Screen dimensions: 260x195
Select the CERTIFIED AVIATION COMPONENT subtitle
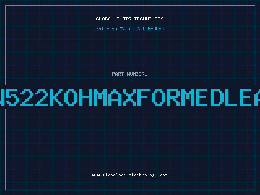pyautogui.click(x=130, y=29)
